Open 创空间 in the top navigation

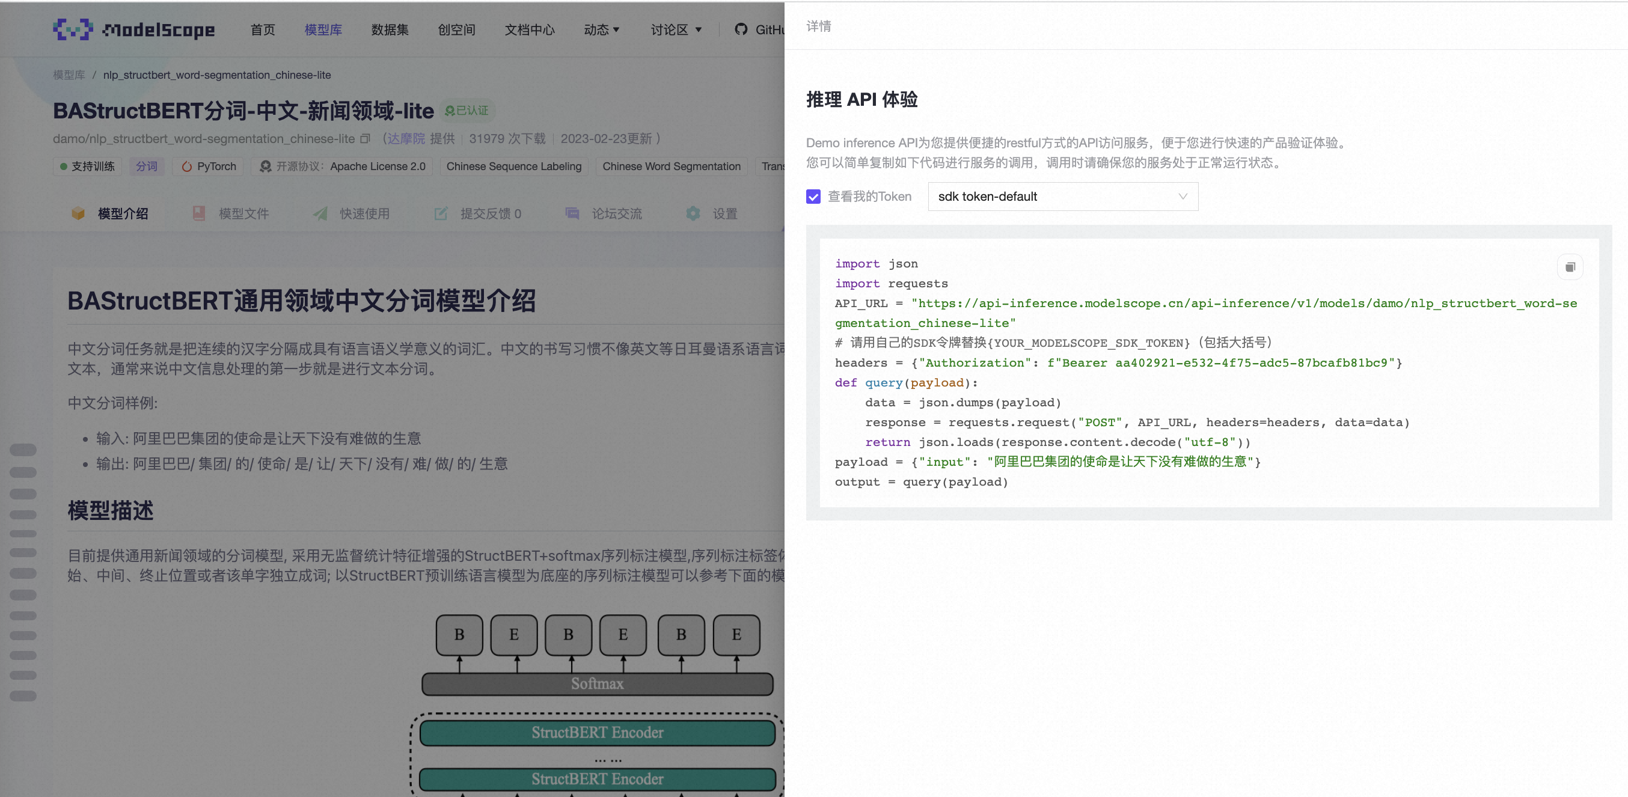point(456,29)
